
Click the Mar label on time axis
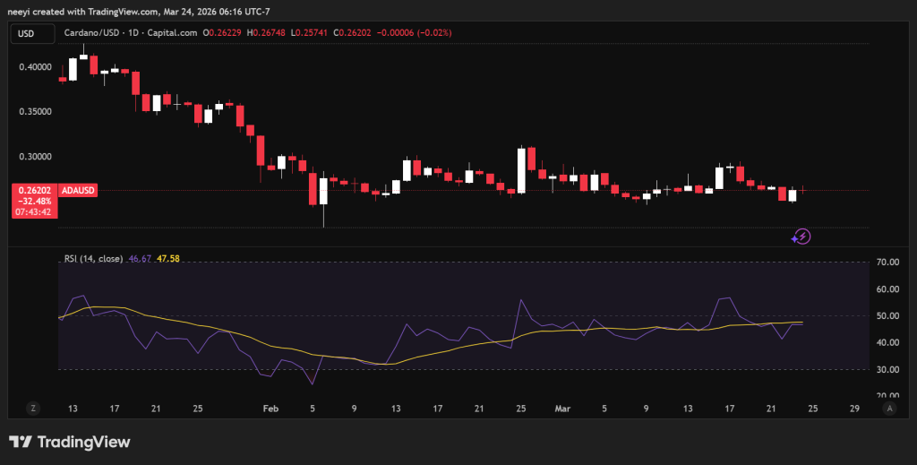point(563,408)
